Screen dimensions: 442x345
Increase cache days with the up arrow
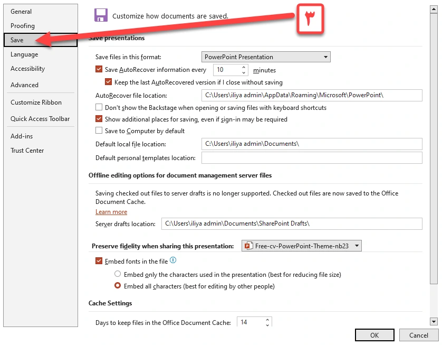[x=268, y=320]
